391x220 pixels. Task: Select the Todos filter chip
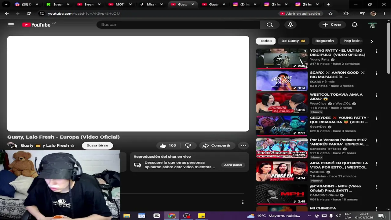tap(266, 41)
